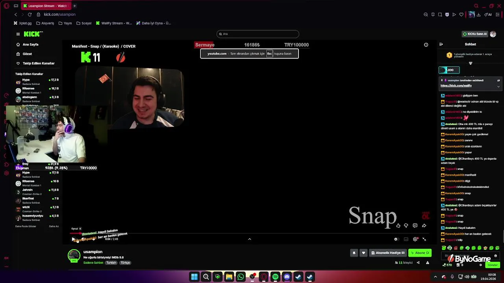Open followed channel ilkerfirat
The image size is (504, 283).
coord(37,200)
